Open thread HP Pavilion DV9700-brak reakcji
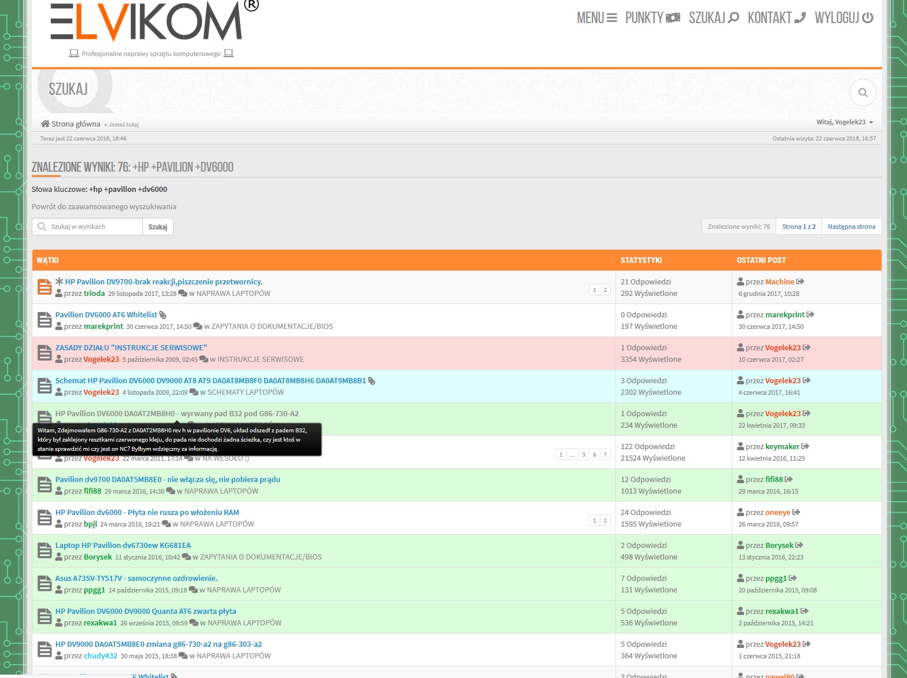The image size is (907, 678). pos(164,281)
